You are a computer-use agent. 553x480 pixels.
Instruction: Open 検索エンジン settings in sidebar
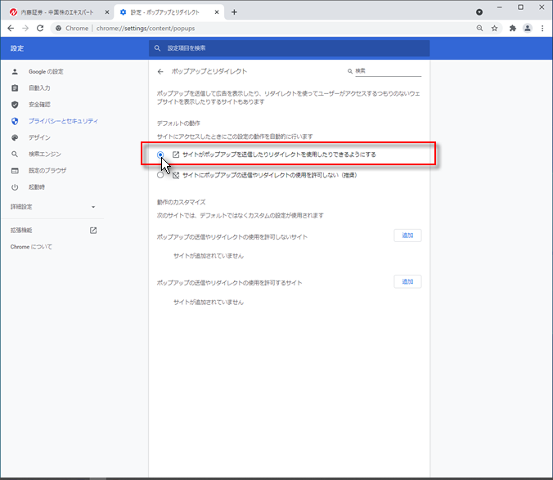(46, 154)
